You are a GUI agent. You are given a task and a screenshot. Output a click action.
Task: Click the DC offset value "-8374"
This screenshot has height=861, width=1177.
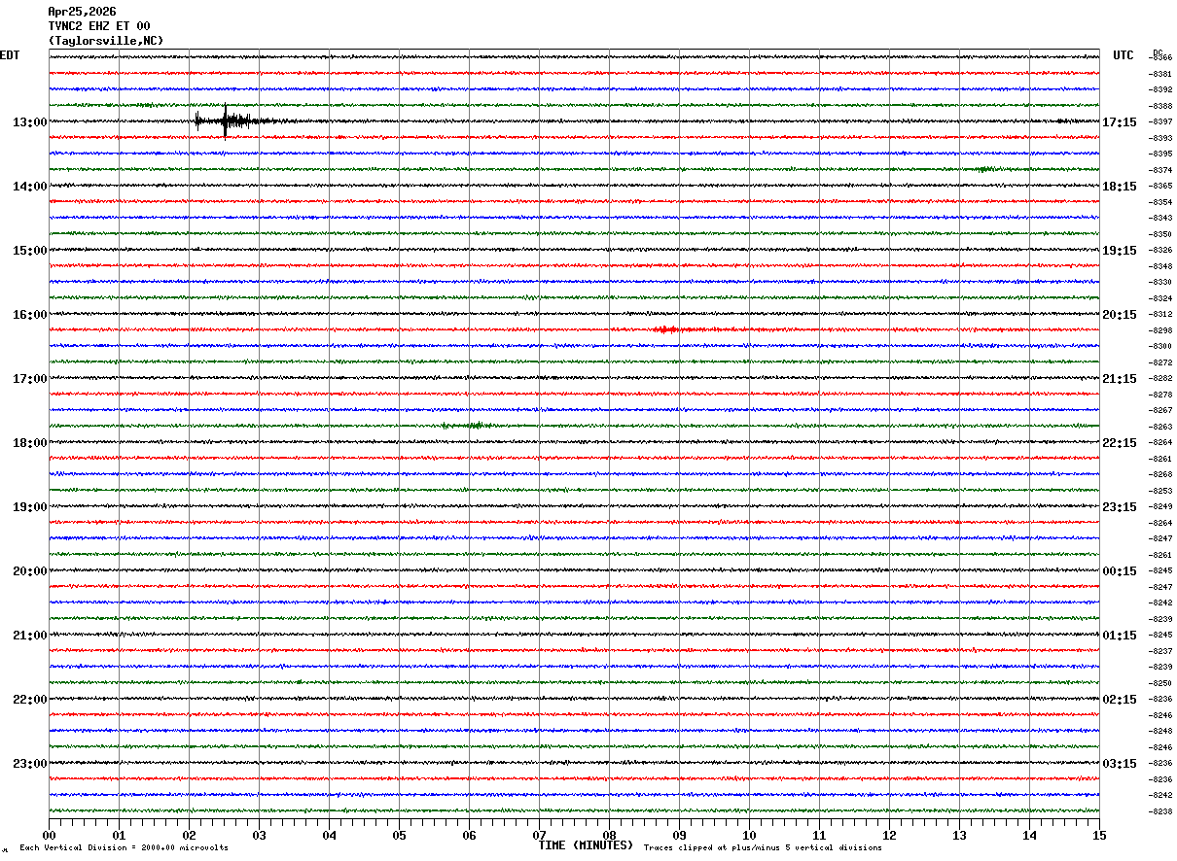pos(1161,170)
